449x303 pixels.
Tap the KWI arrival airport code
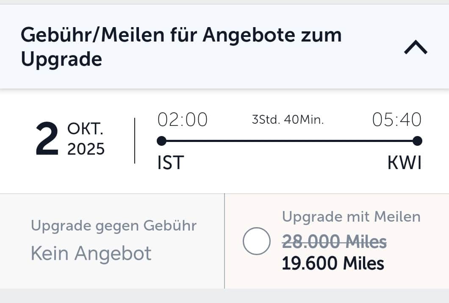[405, 163]
